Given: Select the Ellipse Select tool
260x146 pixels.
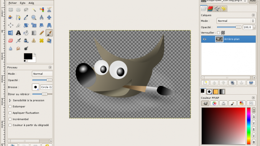Looking at the screenshot, I should point(18,10).
